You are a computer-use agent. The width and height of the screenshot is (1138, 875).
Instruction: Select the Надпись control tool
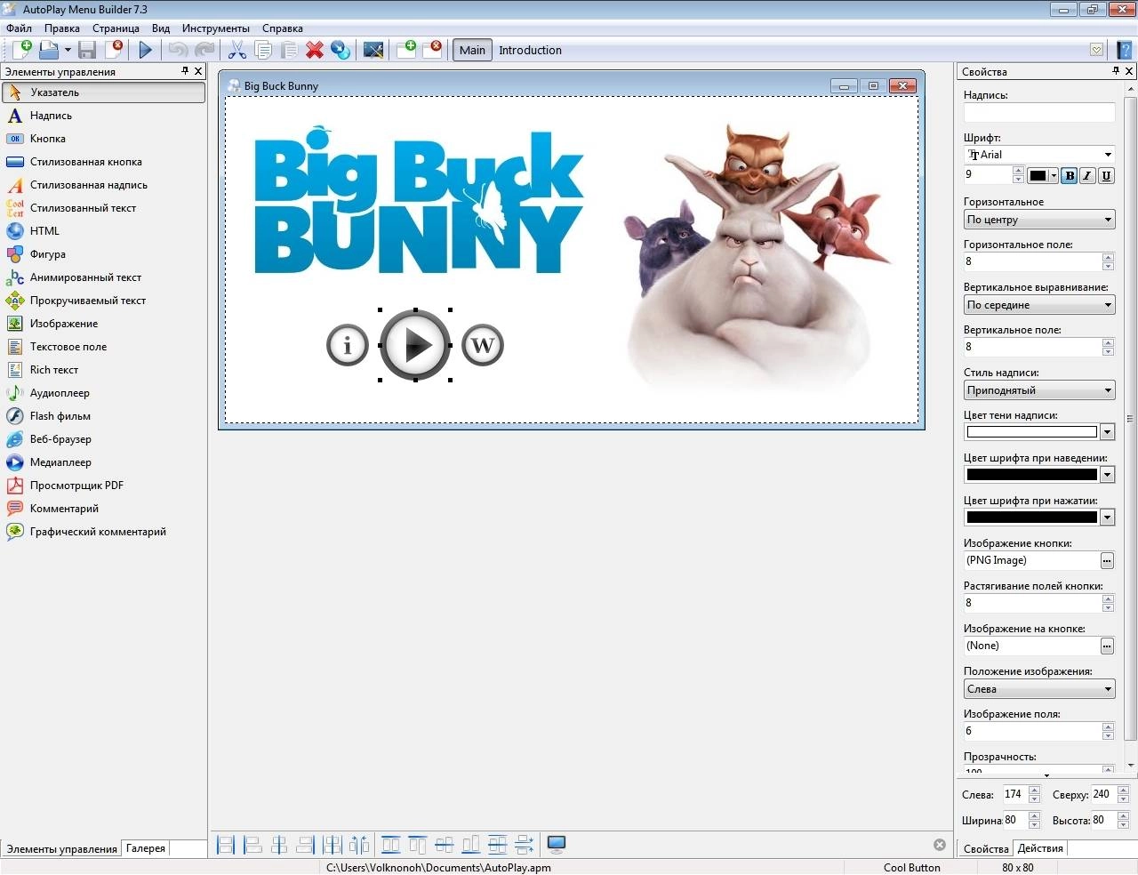coord(103,116)
